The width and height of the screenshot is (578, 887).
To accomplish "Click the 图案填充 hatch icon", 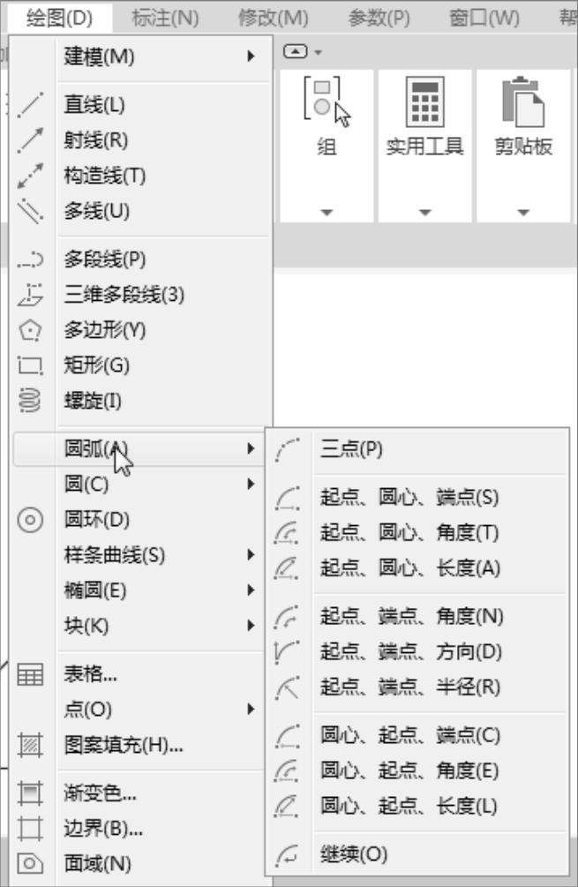I will (x=31, y=746).
